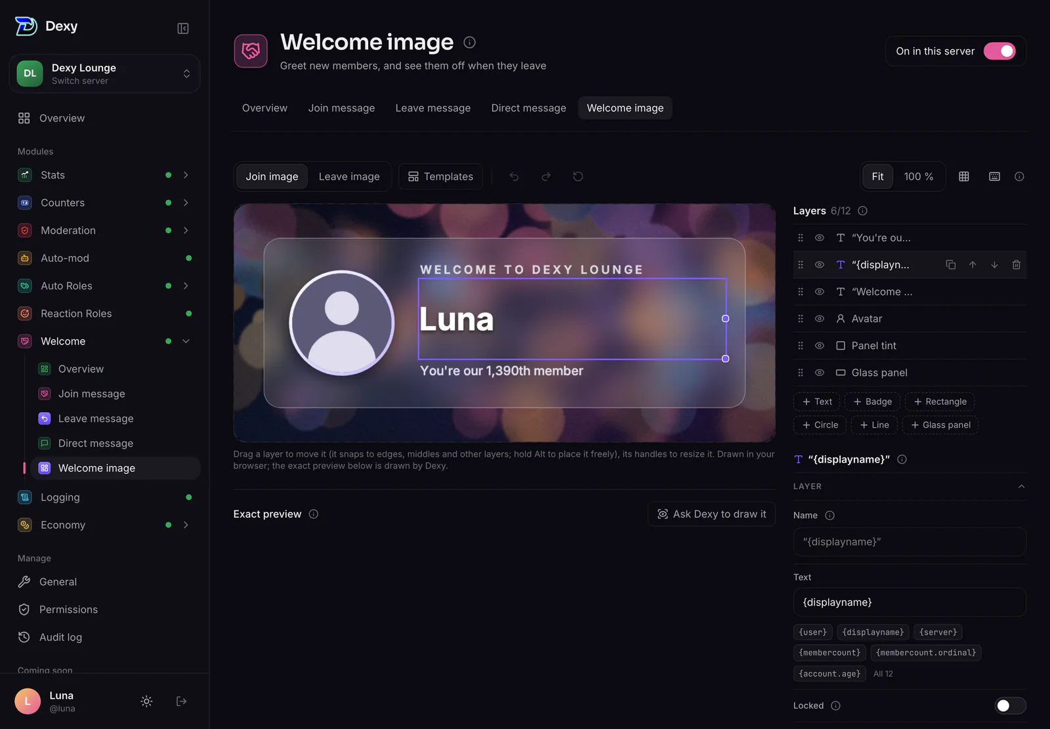Insert the {membercount.ordinal} variable chip

[x=926, y=653]
